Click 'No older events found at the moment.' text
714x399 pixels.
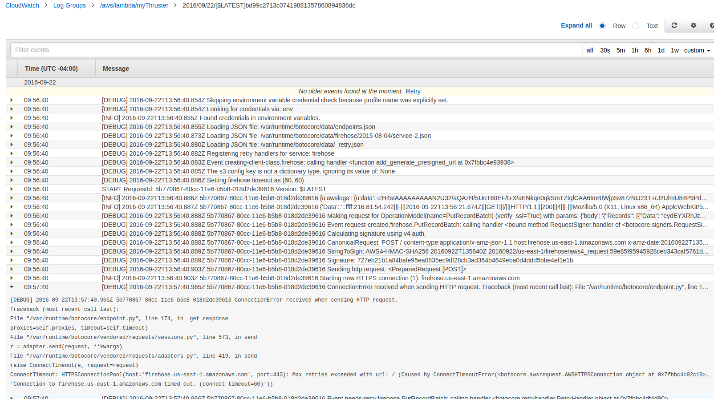pyautogui.click(x=351, y=91)
